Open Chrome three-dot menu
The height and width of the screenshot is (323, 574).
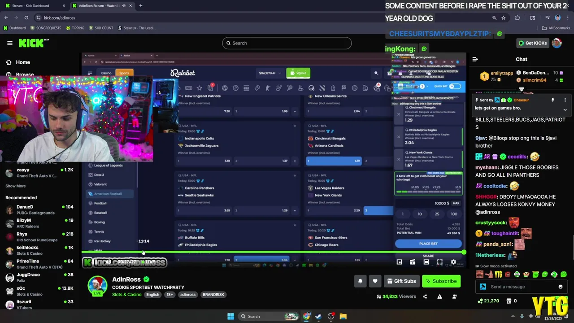567,17
